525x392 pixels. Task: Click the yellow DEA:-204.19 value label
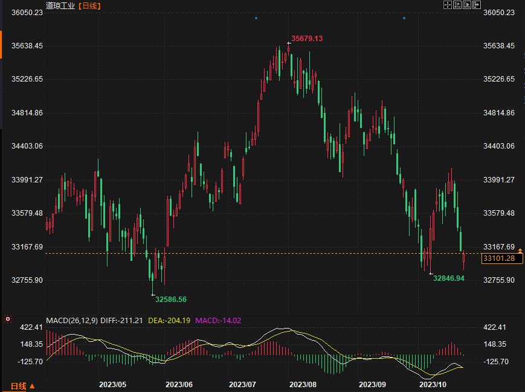[x=169, y=320]
